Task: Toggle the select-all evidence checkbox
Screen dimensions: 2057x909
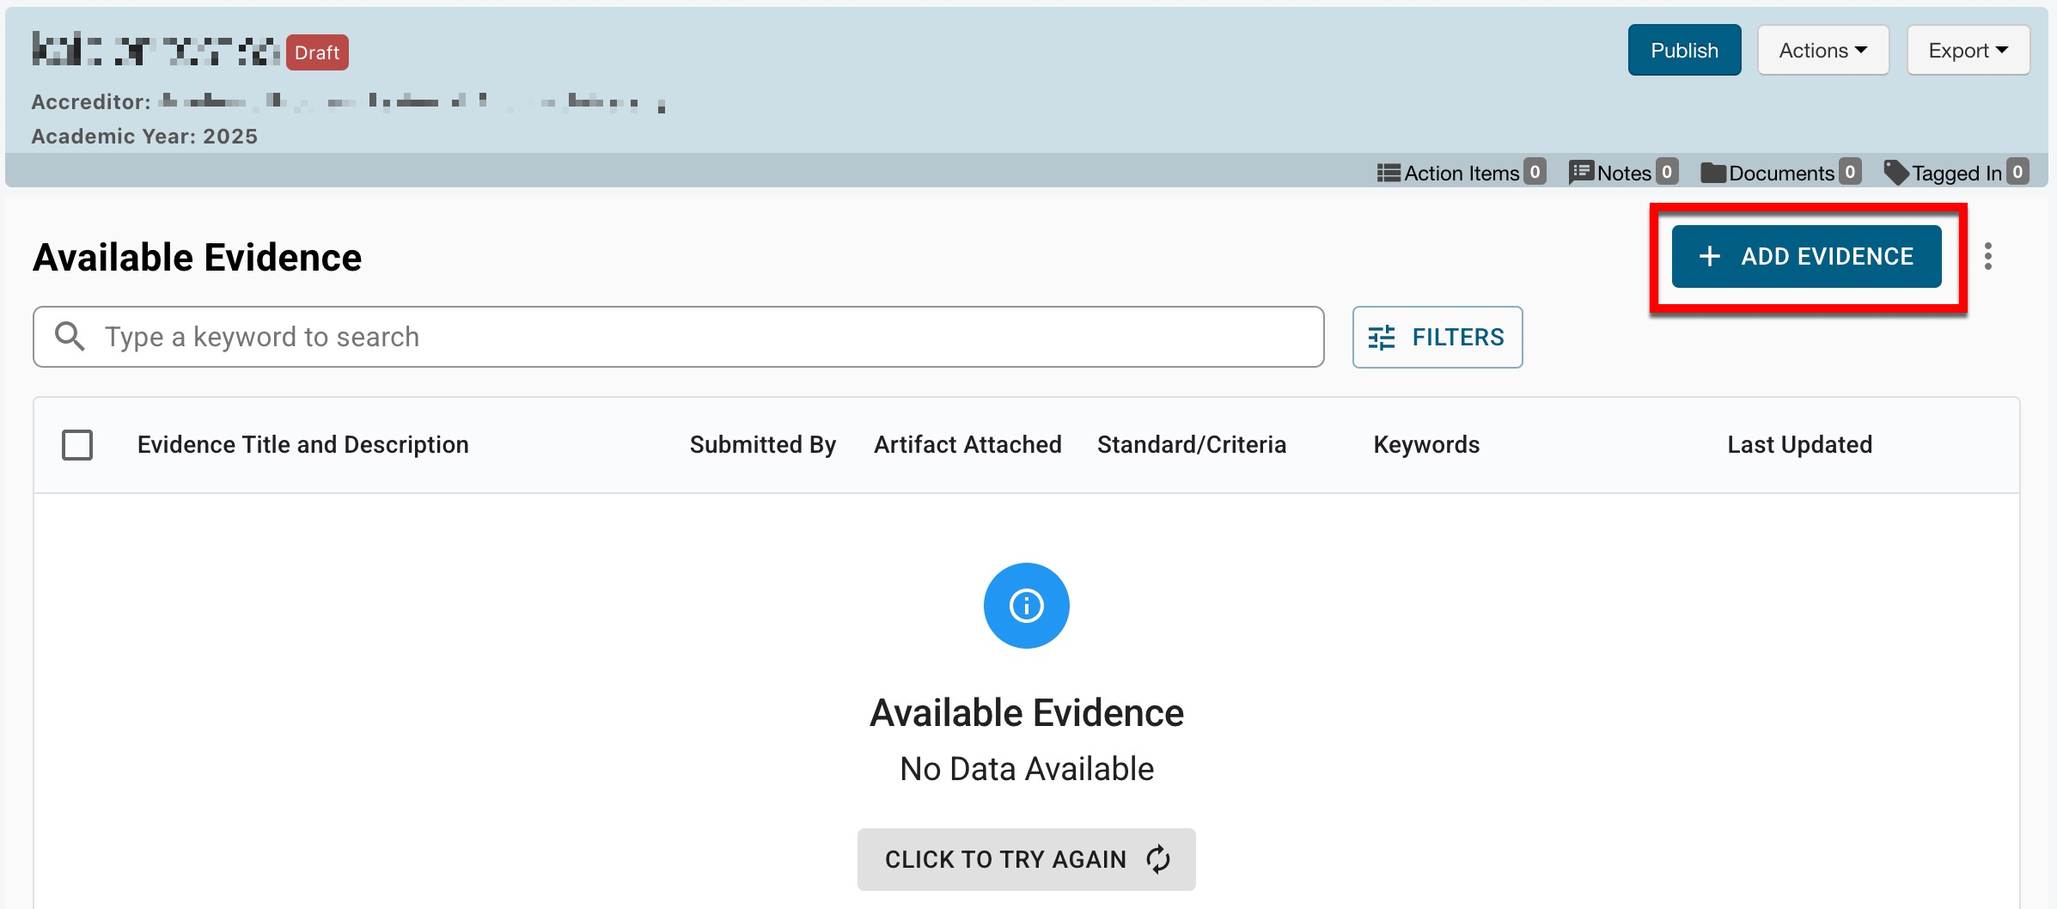Action: [x=77, y=445]
